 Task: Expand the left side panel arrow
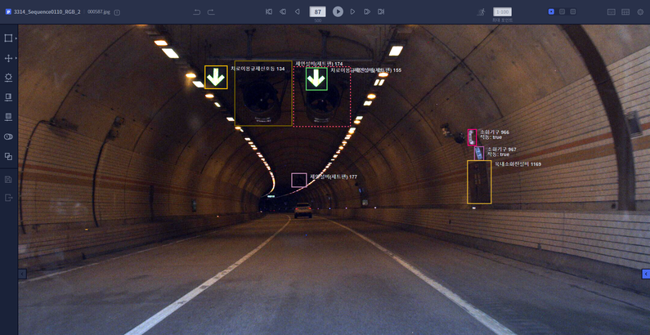(22, 275)
